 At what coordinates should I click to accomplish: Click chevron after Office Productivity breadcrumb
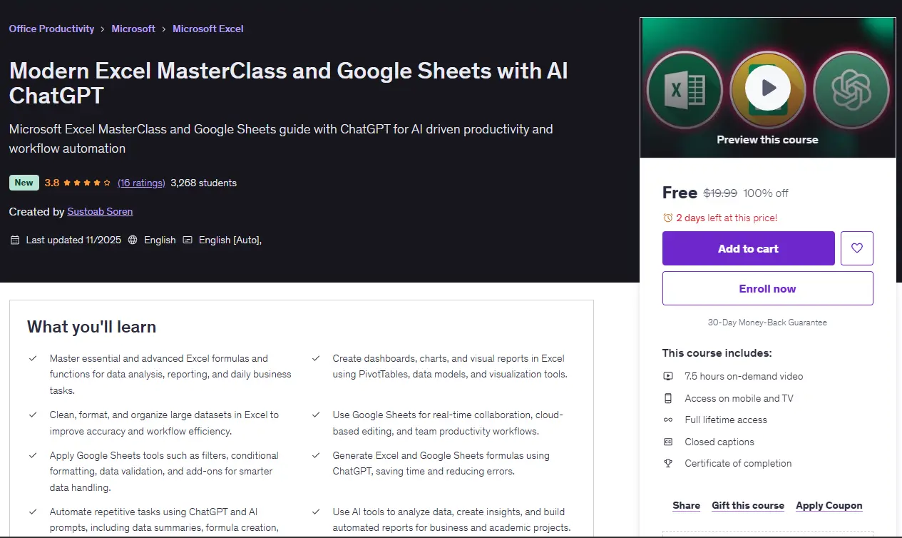point(103,29)
